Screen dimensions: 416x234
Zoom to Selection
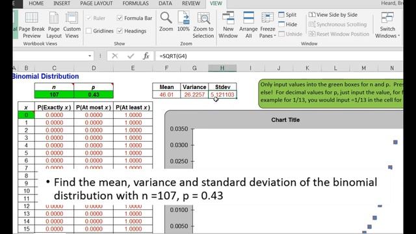click(x=203, y=25)
